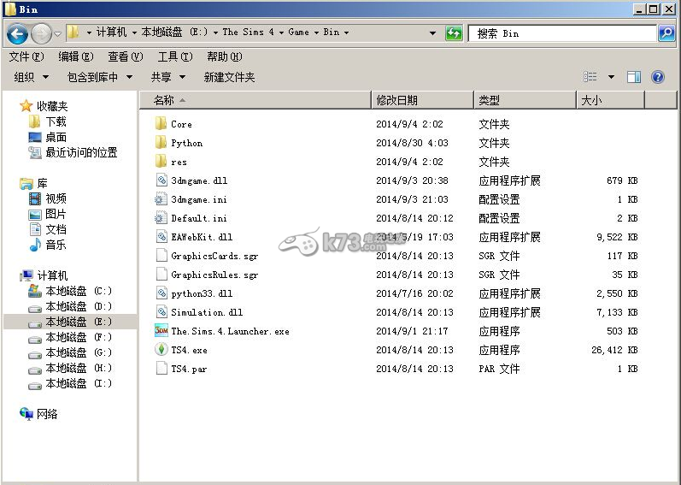Open the 文件(F) menu

tap(26, 56)
